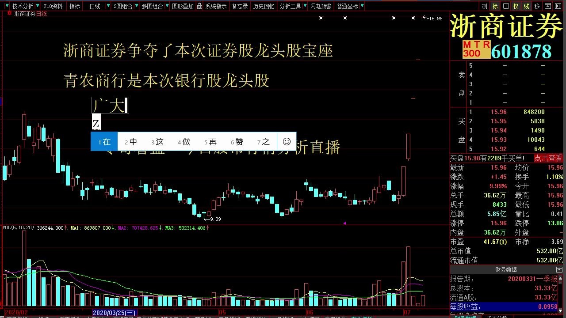Screen dimensions: 566x318
Task: Click the star marker nearest the 15.96 label
Action: tap(413, 18)
